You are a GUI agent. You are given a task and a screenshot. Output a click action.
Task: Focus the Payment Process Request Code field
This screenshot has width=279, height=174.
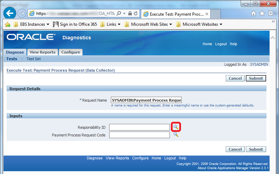click(x=139, y=135)
